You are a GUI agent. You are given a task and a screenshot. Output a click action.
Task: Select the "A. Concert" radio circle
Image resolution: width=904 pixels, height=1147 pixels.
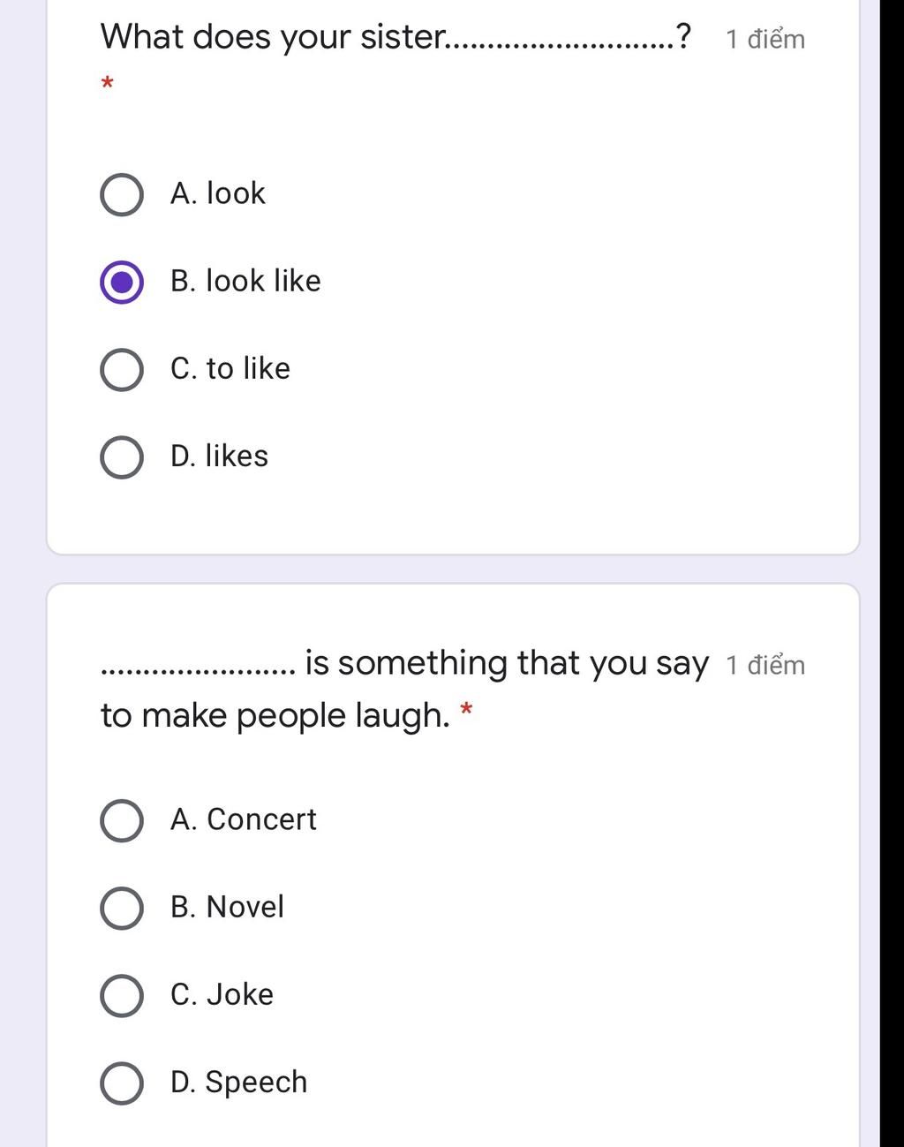122,821
